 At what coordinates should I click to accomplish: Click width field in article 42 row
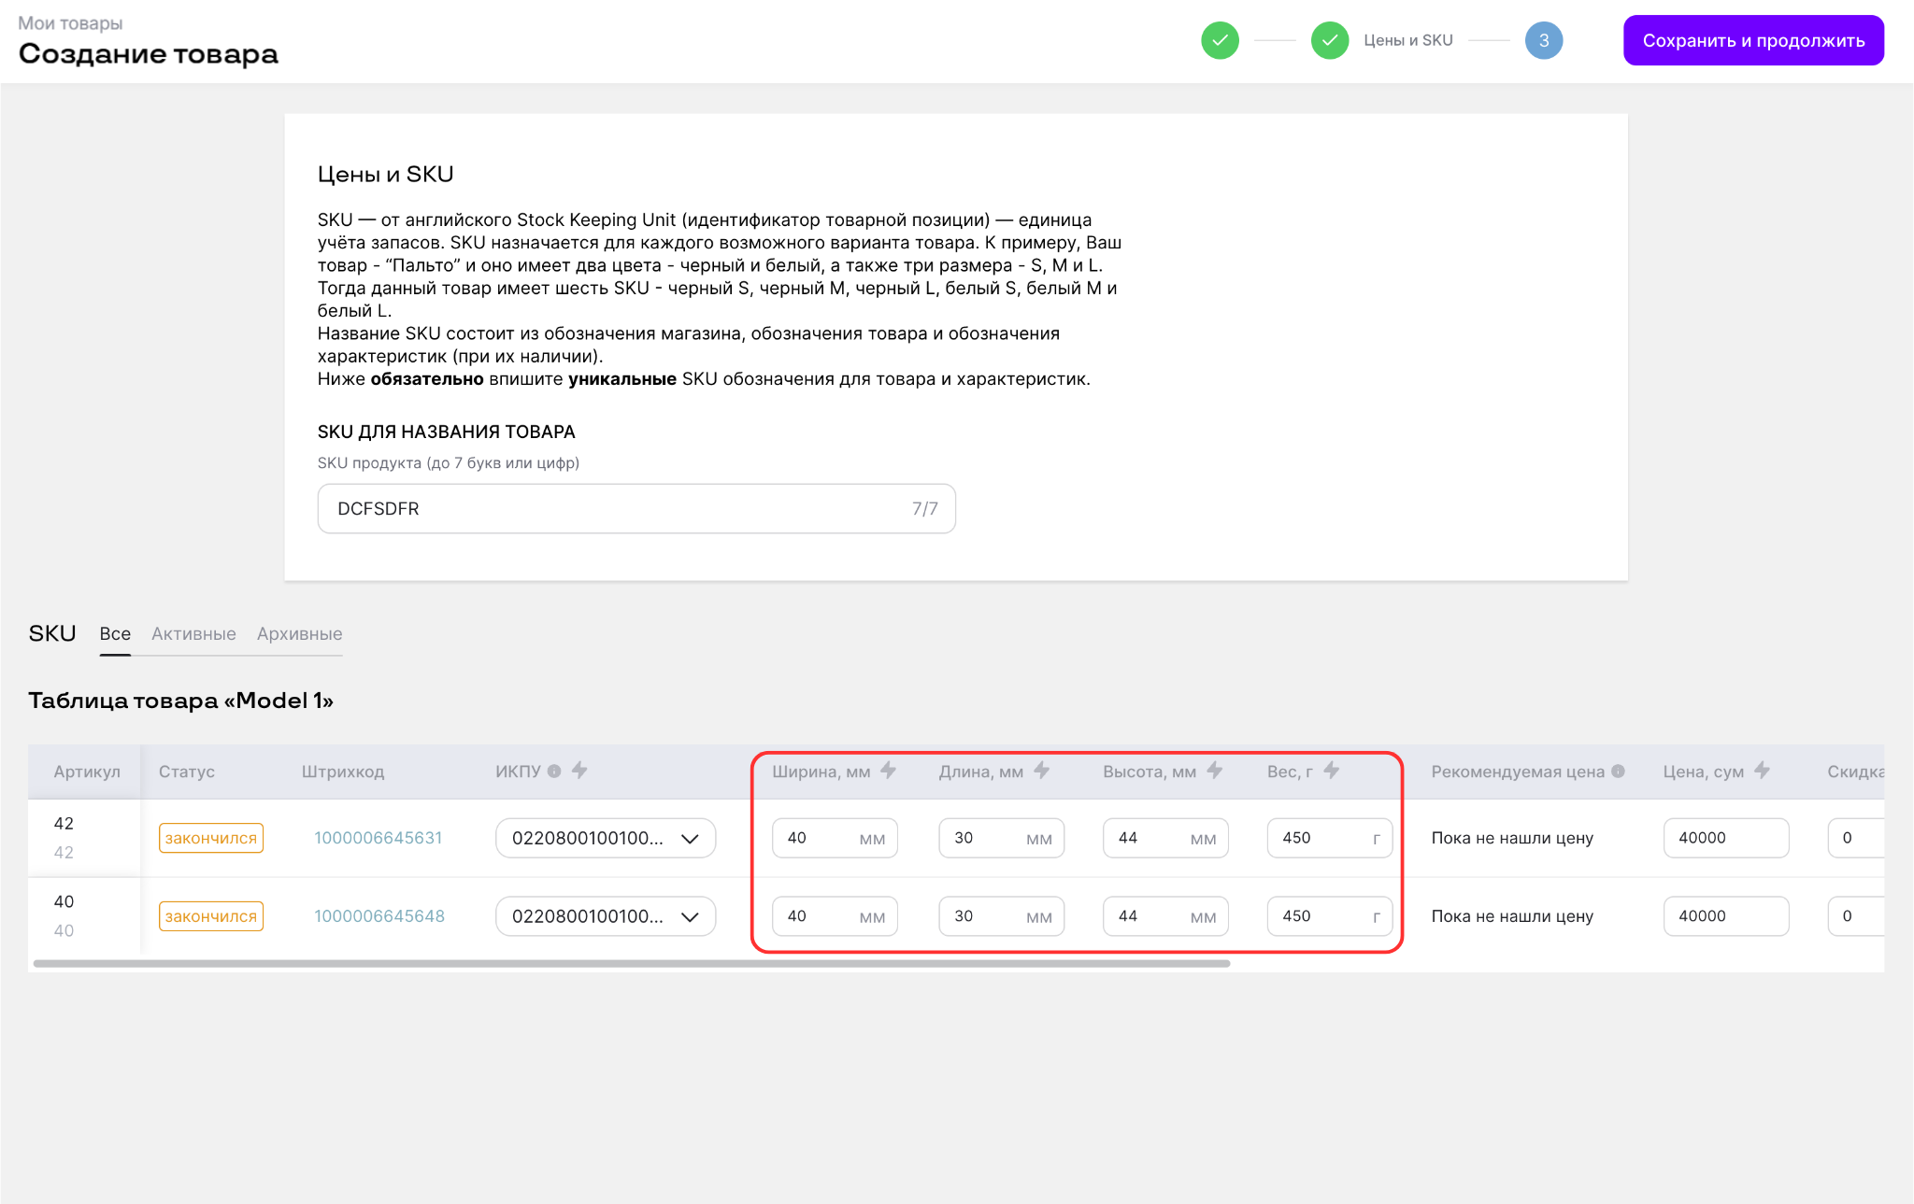[x=835, y=838]
